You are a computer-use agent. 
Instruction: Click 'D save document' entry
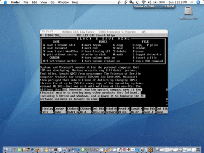55,48
